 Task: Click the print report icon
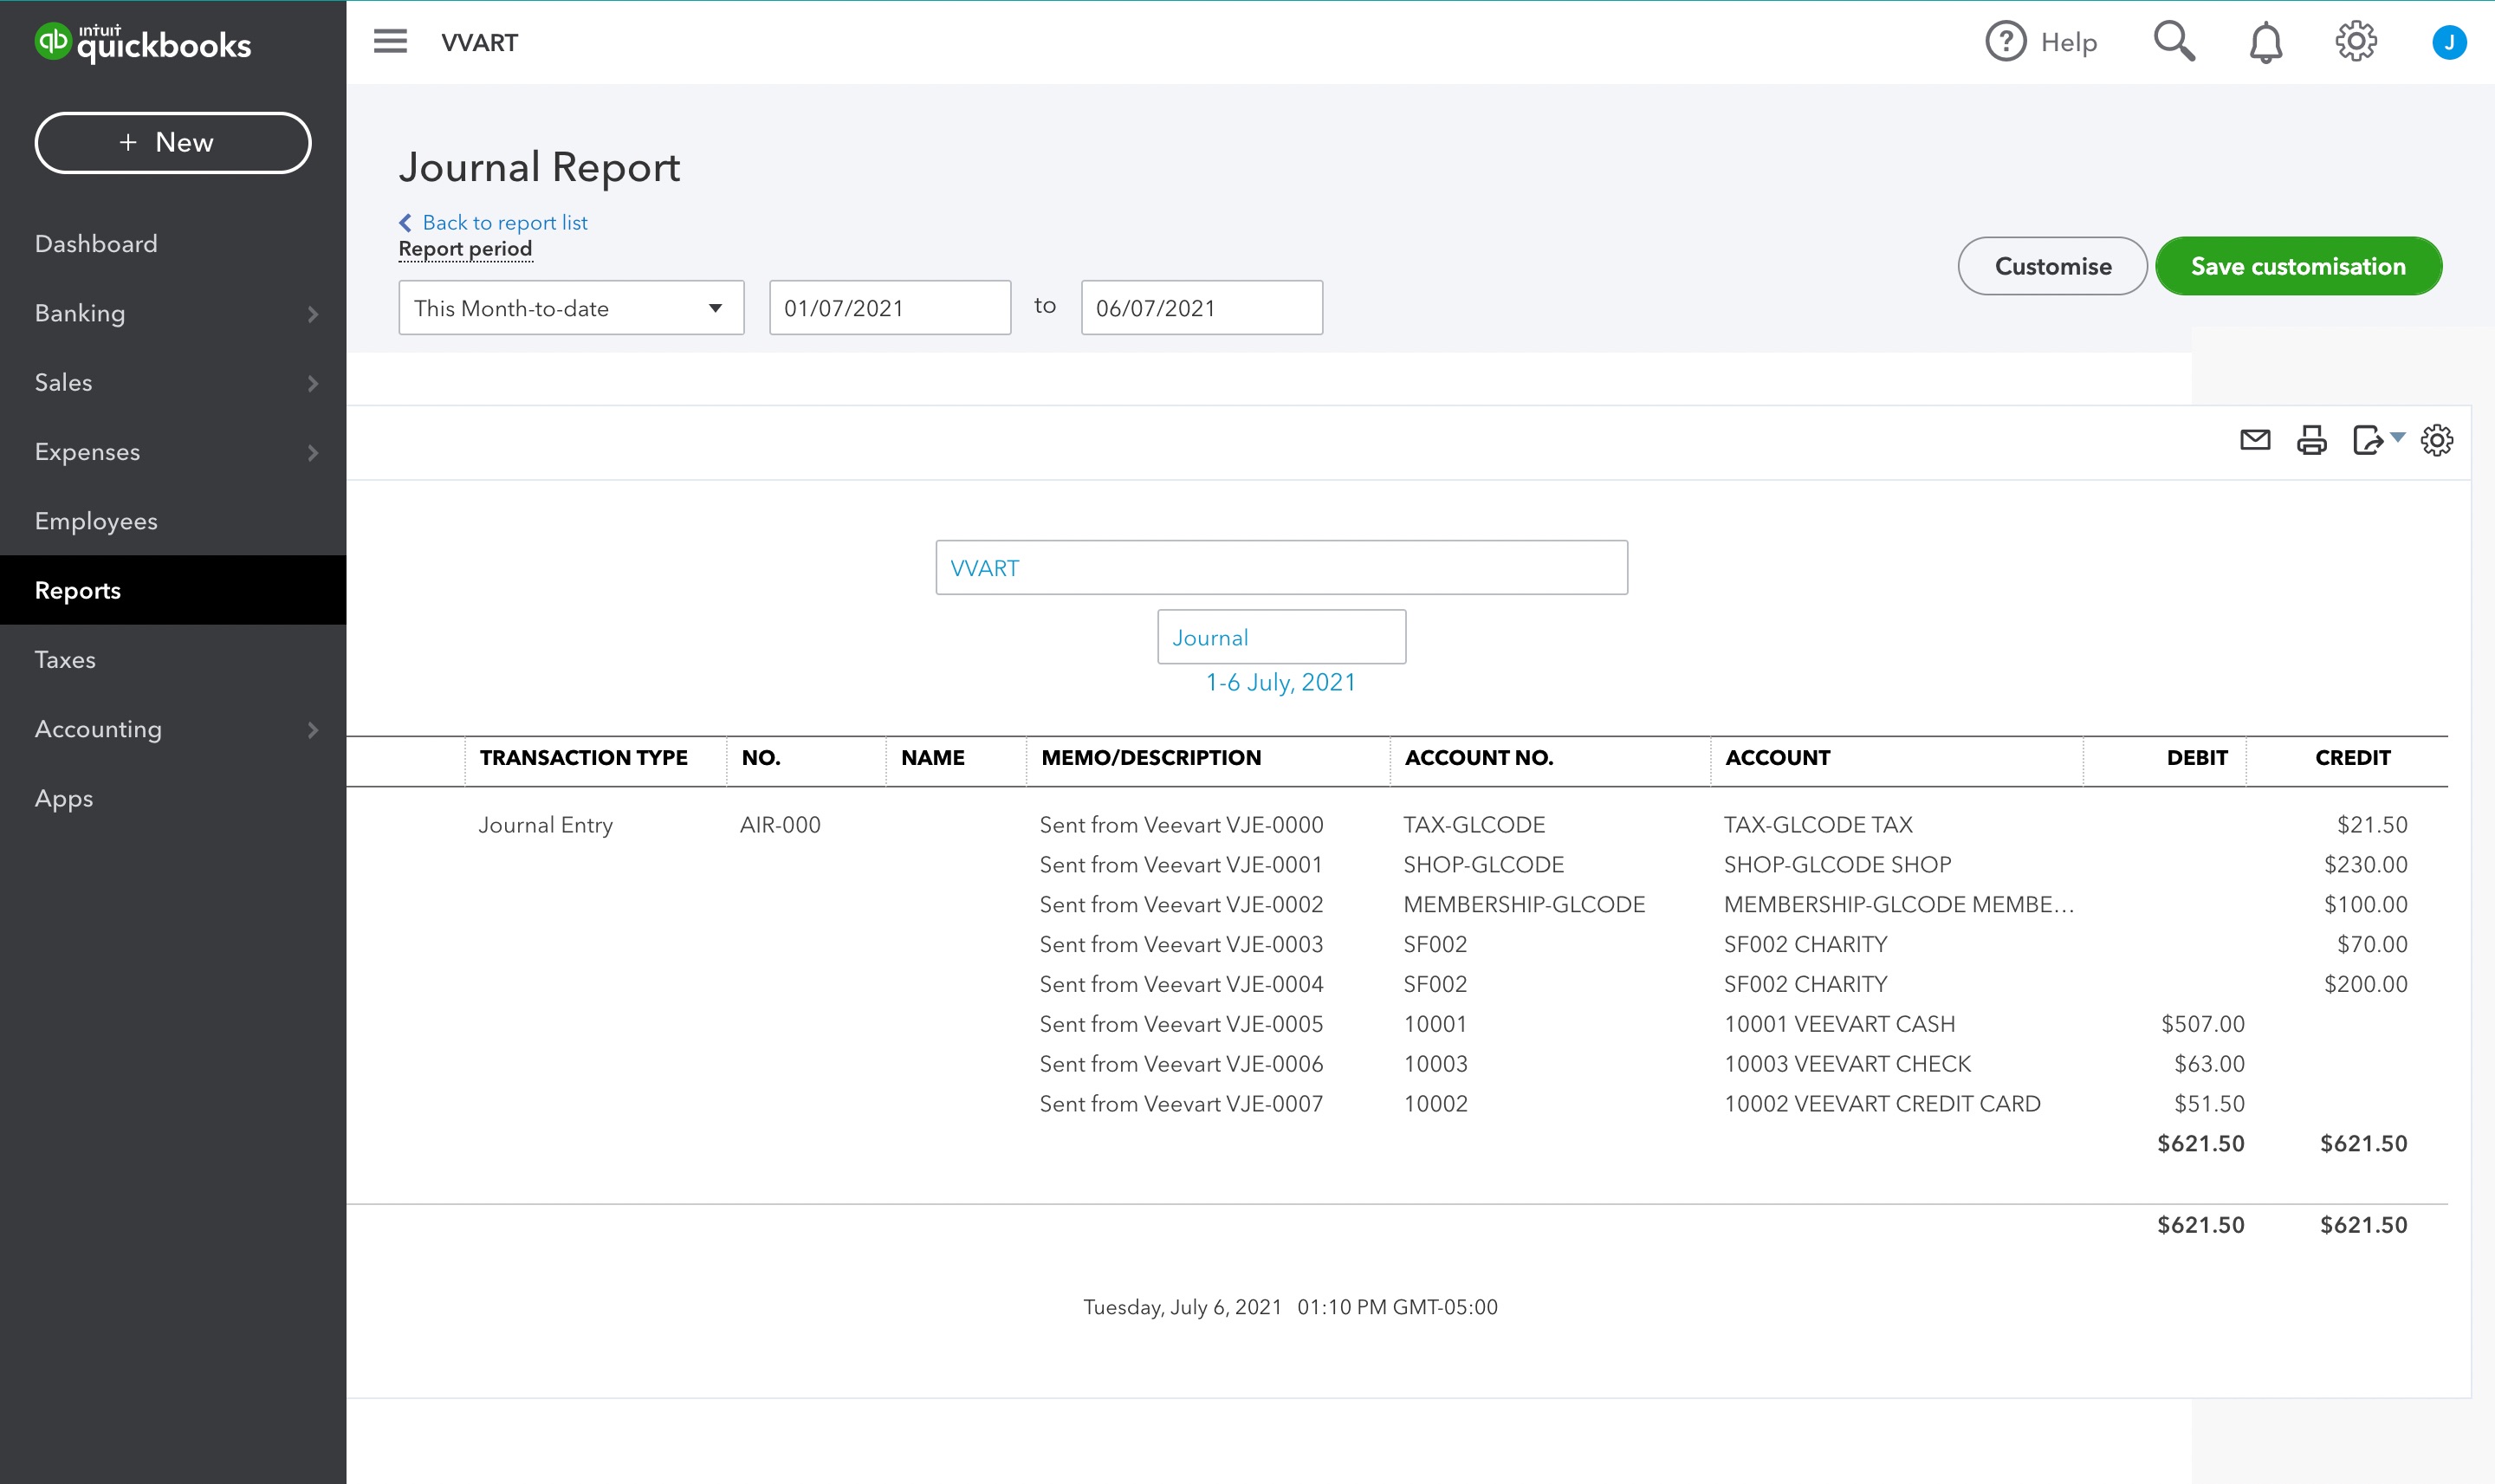click(2311, 440)
